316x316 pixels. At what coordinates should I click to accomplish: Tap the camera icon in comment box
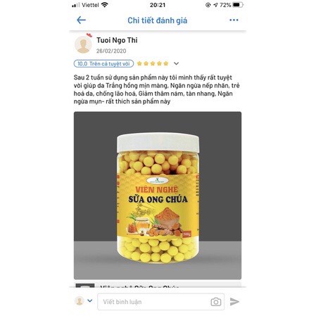tap(216, 302)
